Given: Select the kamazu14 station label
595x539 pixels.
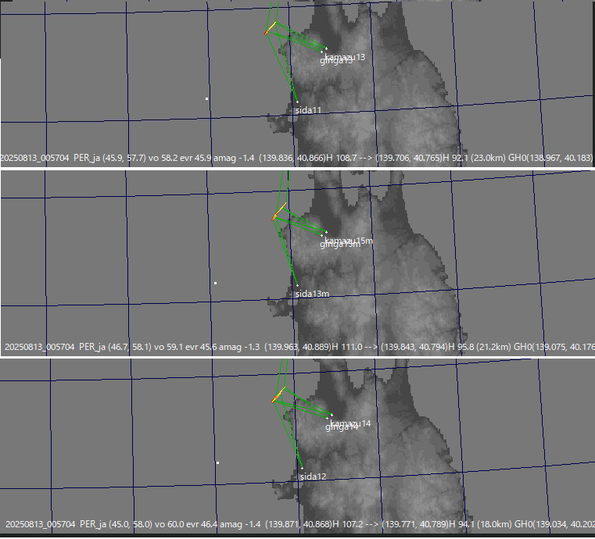Looking at the screenshot, I should tap(350, 423).
